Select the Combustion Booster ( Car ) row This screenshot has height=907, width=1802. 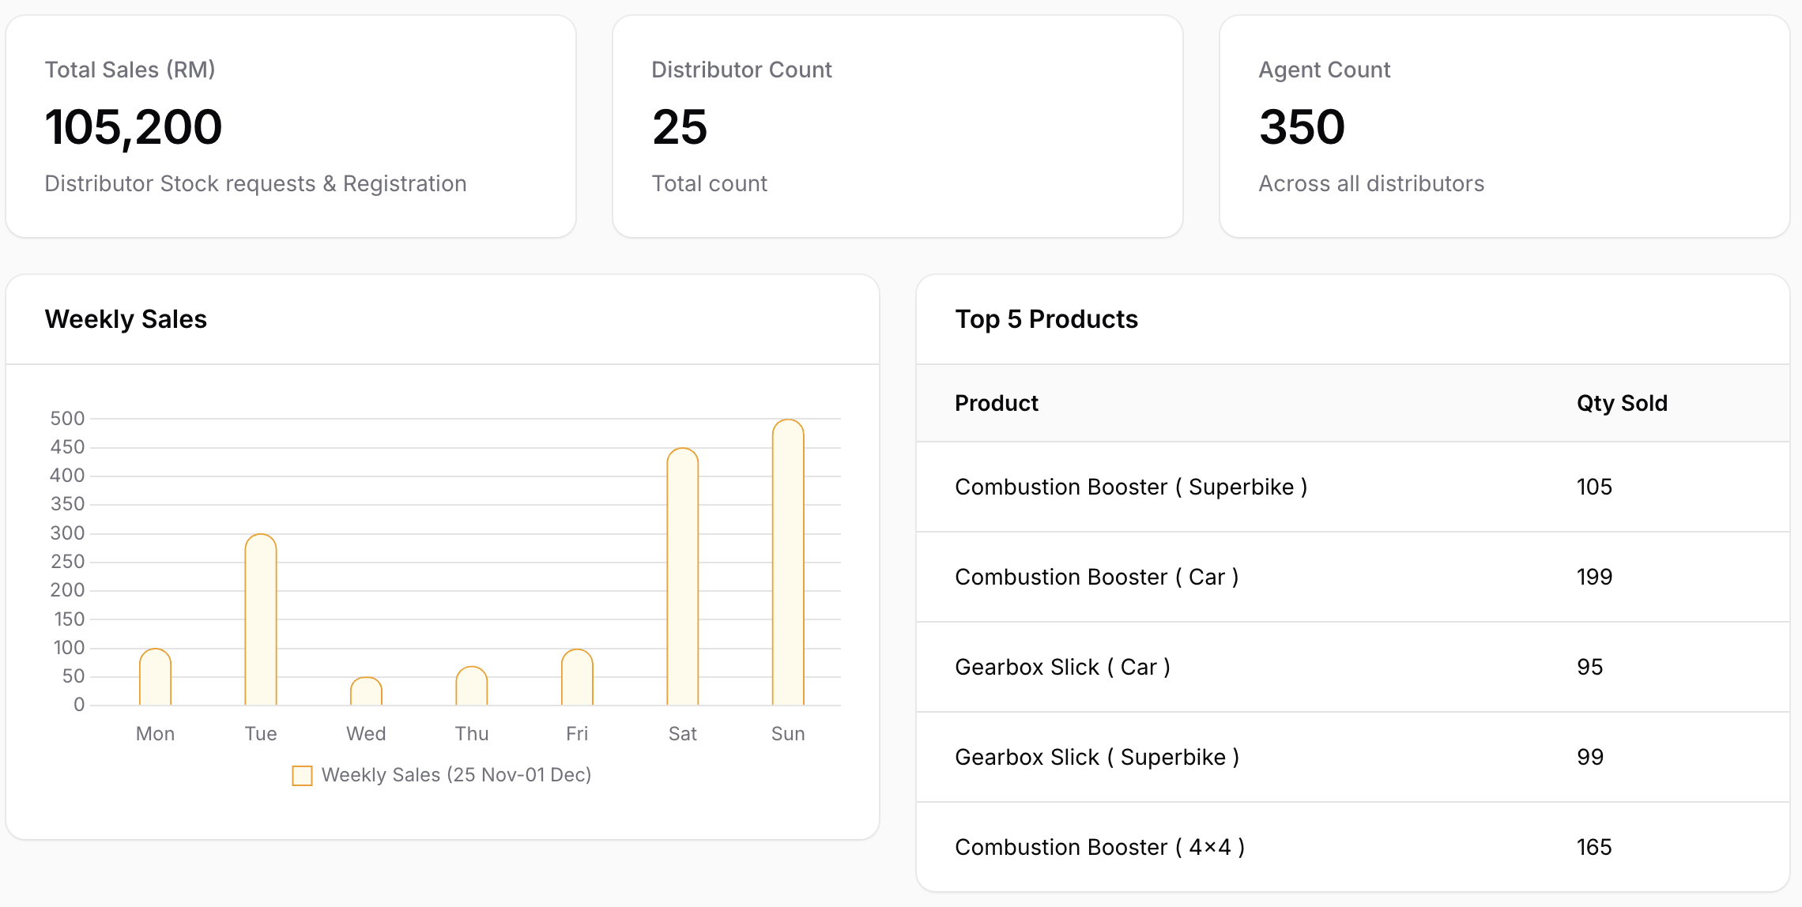[1096, 577]
